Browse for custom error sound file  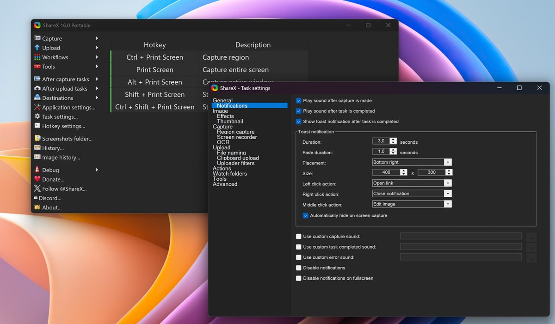[x=531, y=257]
